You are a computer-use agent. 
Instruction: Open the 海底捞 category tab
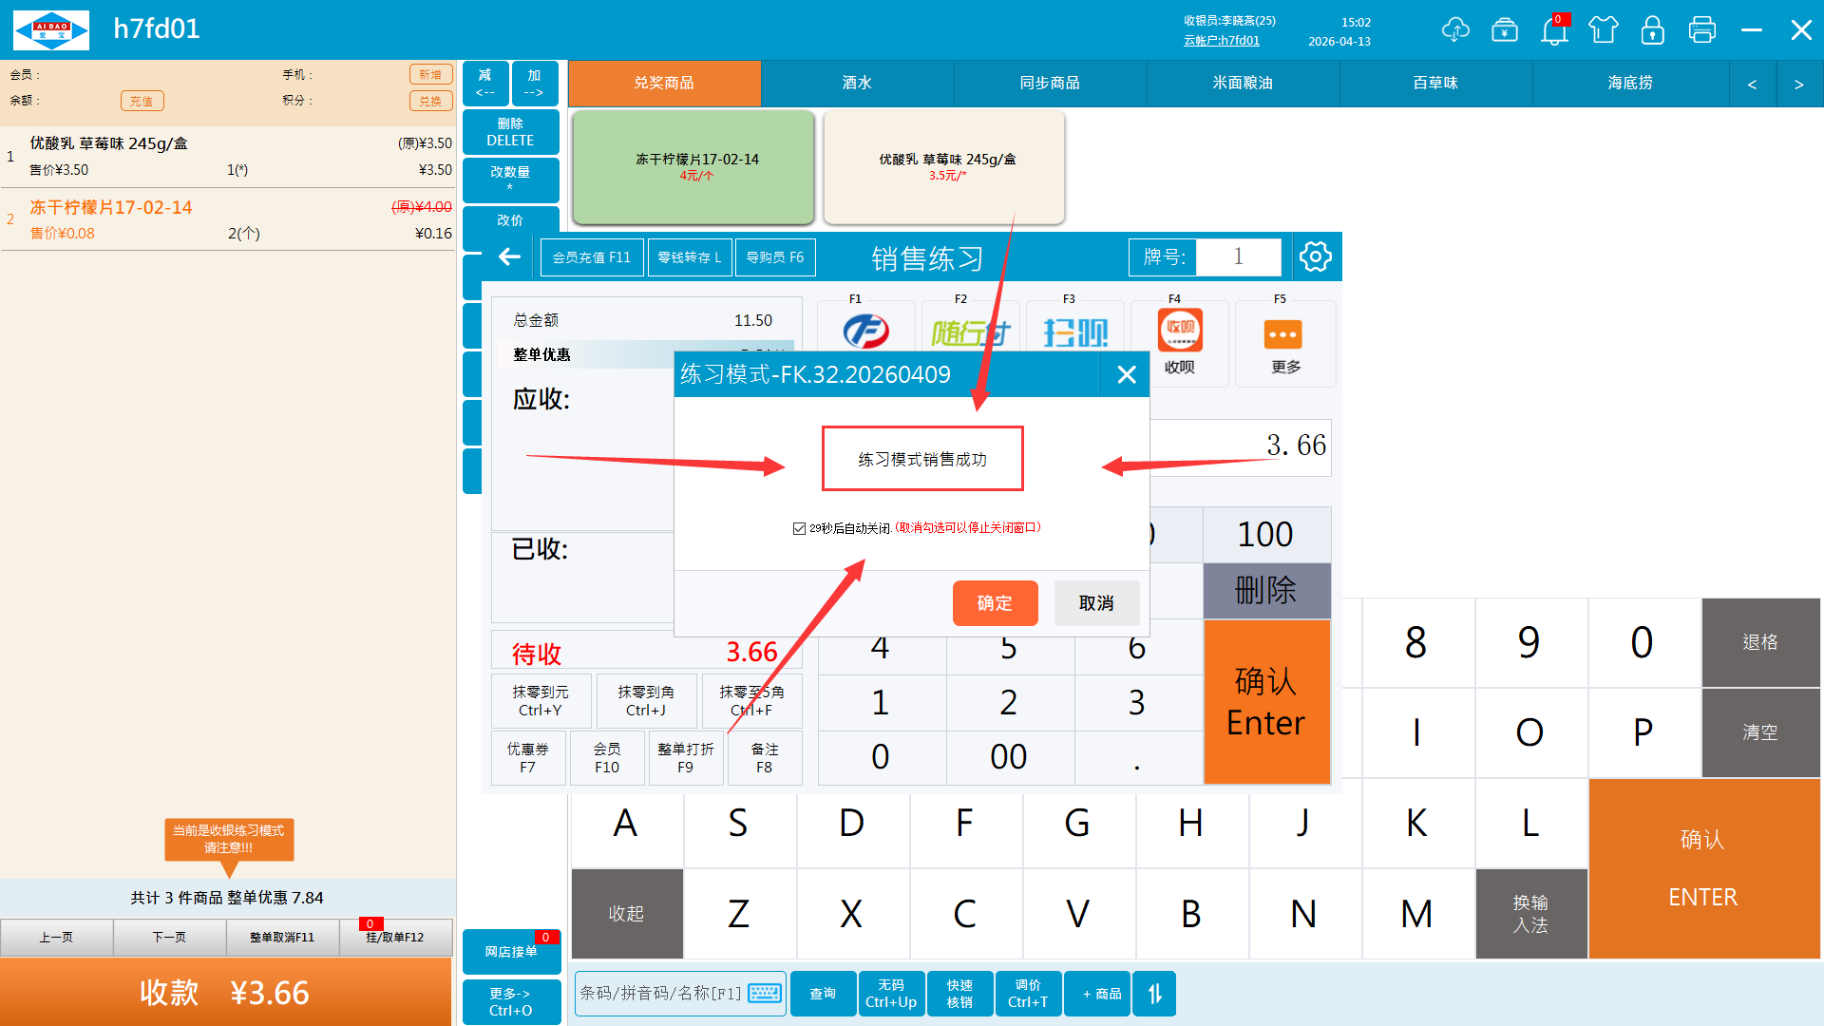point(1629,84)
